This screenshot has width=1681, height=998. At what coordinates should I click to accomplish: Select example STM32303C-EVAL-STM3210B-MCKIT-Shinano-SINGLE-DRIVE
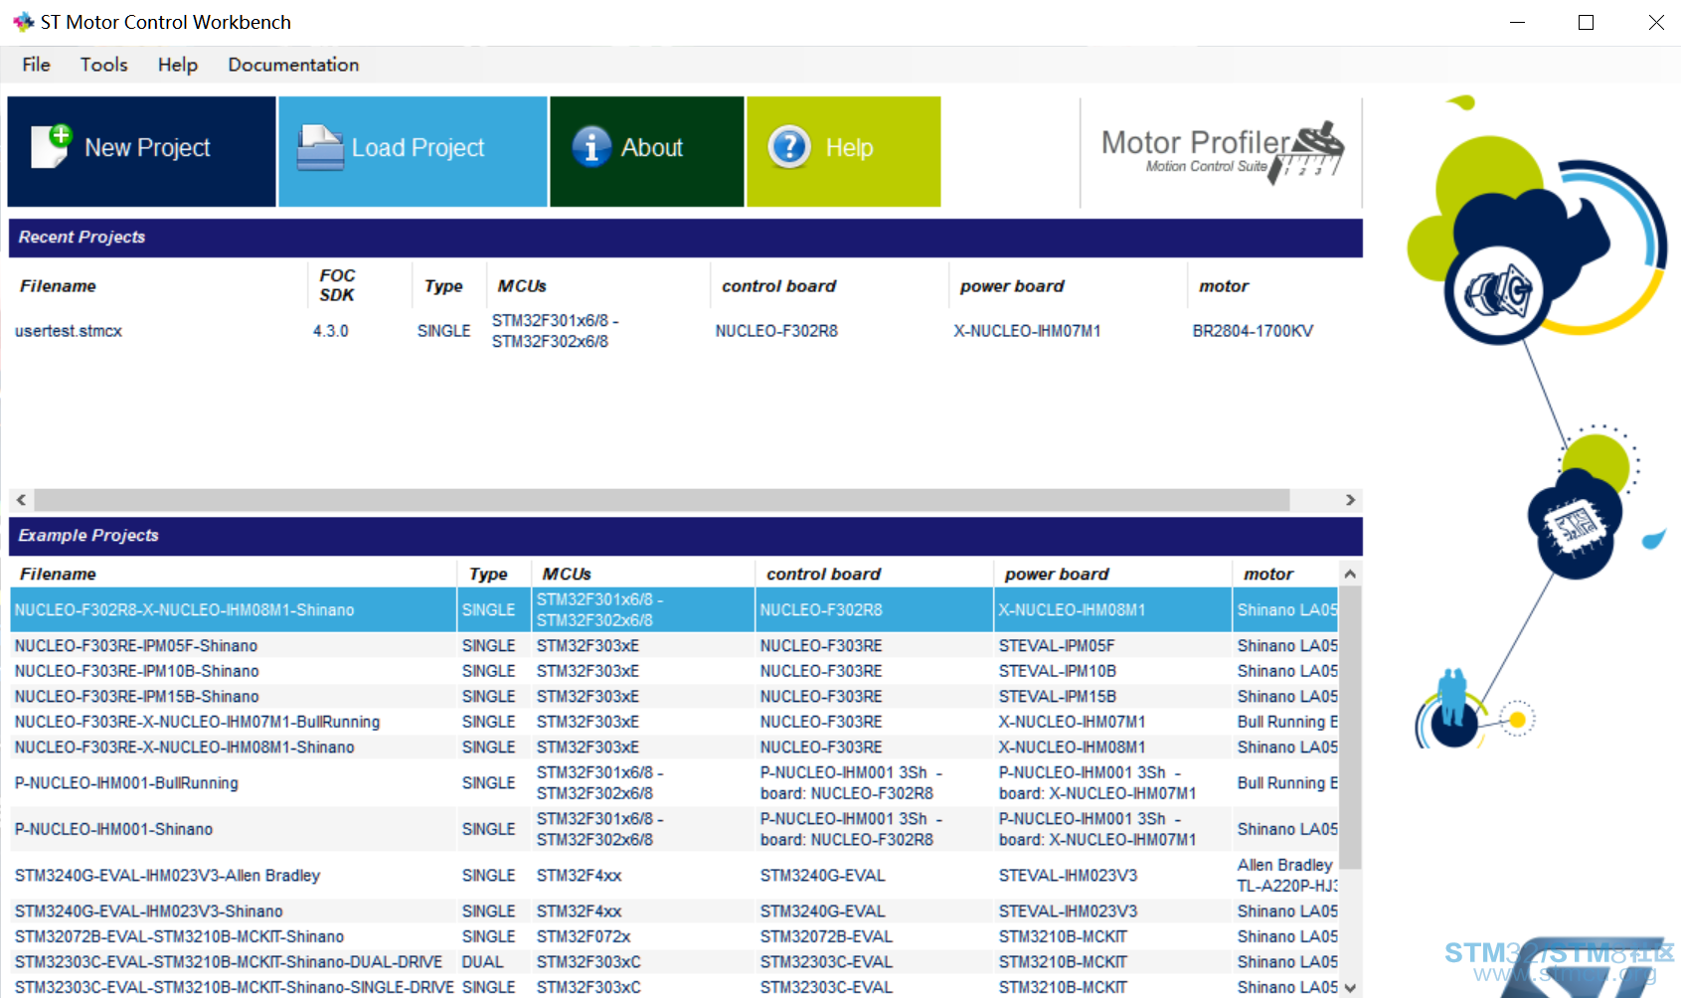(674, 987)
